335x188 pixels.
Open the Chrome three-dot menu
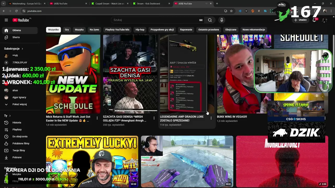pyautogui.click(x=331, y=11)
